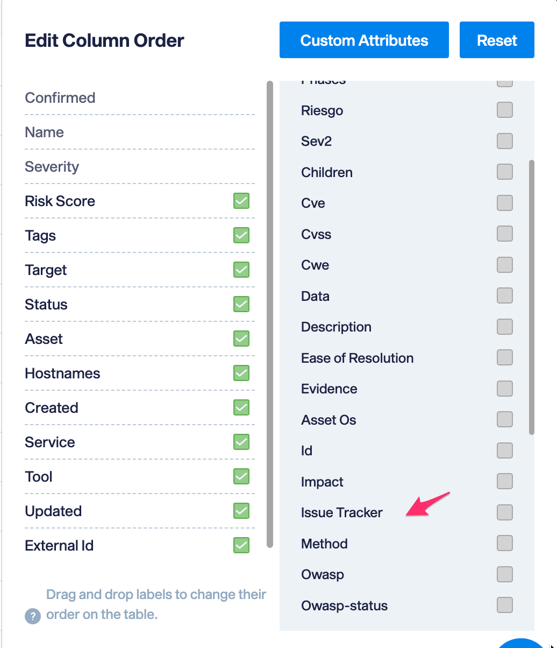
Task: Click the available attributes list scrollbar
Action: [x=532, y=297]
